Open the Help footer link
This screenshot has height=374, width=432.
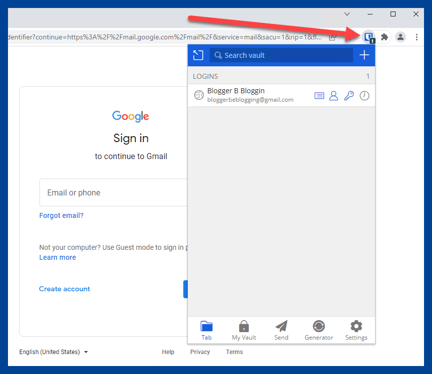click(x=168, y=352)
